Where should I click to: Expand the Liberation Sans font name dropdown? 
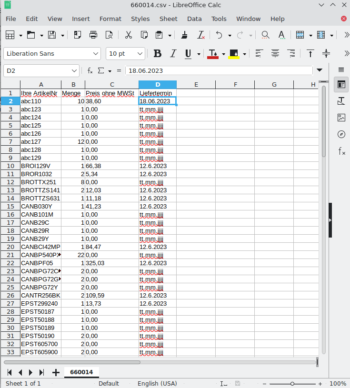pyautogui.click(x=96, y=53)
